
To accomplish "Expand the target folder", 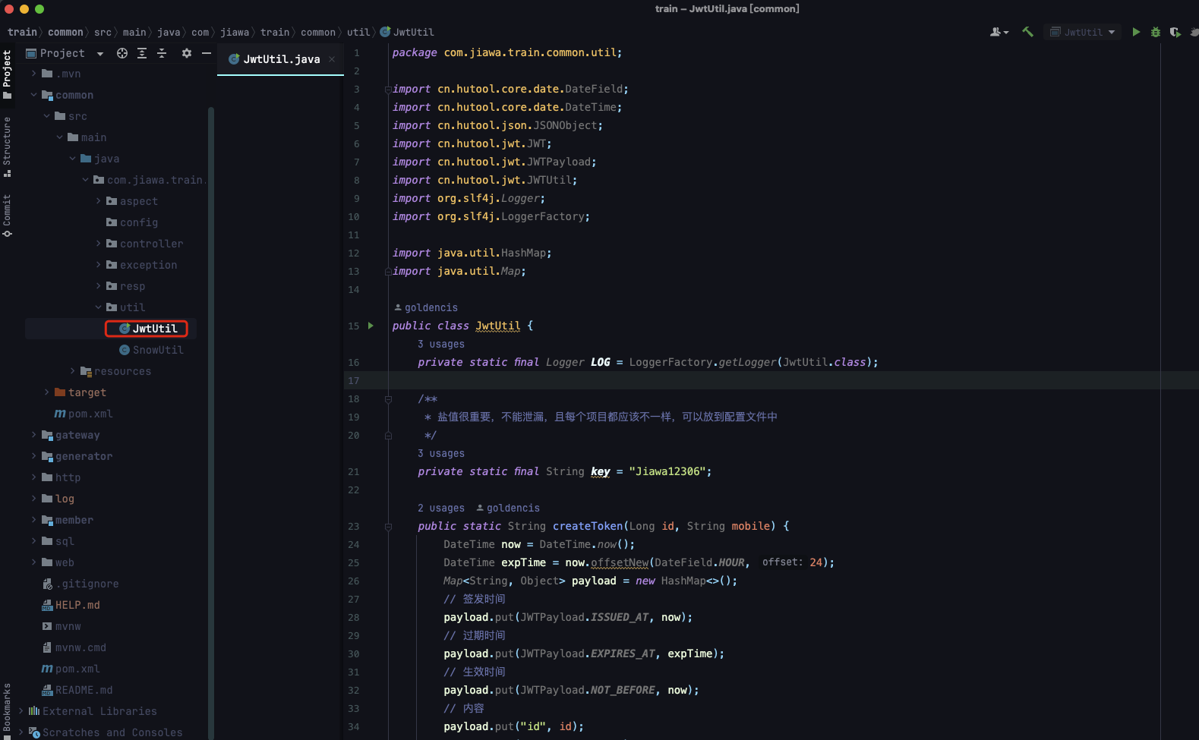I will tap(46, 392).
